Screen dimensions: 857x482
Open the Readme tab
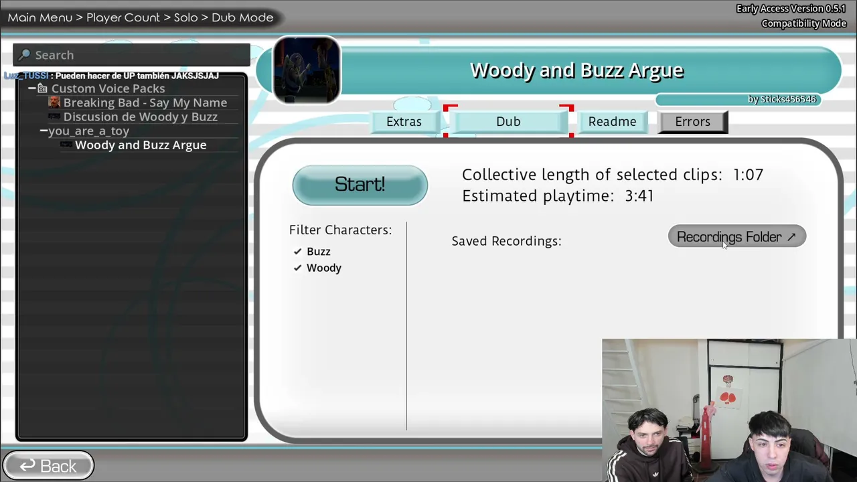click(612, 121)
